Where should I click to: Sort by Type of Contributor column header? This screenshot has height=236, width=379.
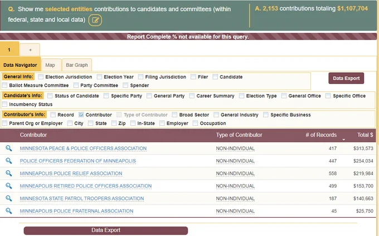tap(239, 135)
